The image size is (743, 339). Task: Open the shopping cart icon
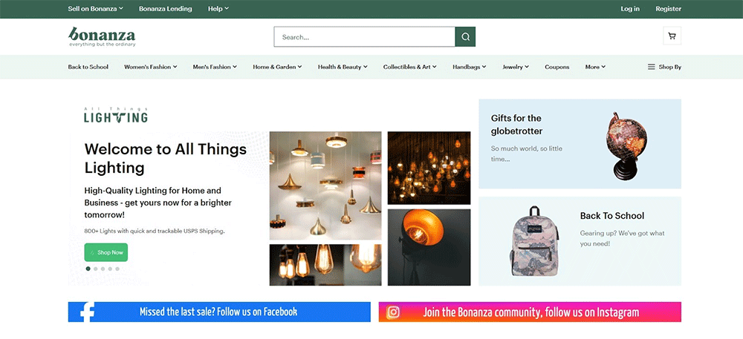click(672, 36)
